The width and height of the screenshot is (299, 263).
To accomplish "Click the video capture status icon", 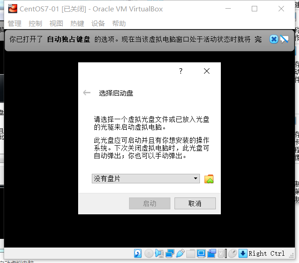I will pyautogui.click(x=212, y=253).
